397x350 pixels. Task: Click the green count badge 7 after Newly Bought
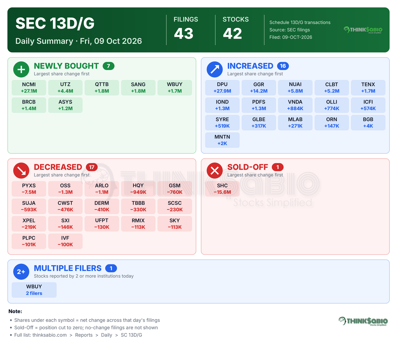pyautogui.click(x=109, y=66)
